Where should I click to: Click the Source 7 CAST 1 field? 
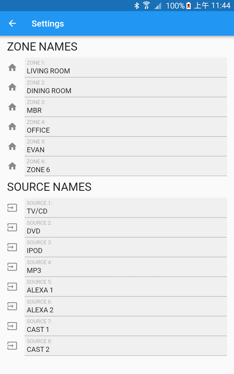coord(126,326)
